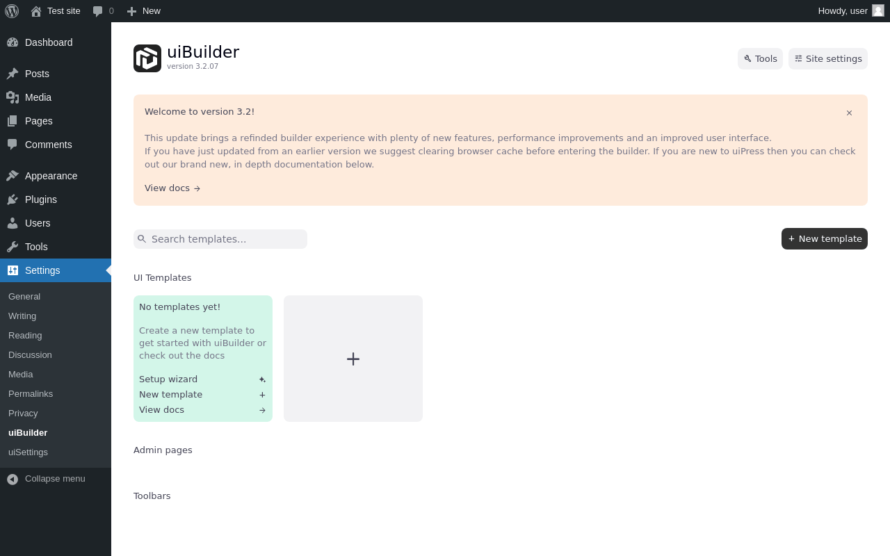This screenshot has width=890, height=556.
Task: Open the Howdy, user account menu
Action: (x=850, y=11)
